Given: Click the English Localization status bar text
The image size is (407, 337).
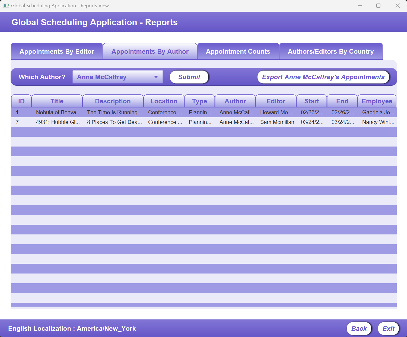Looking at the screenshot, I should (x=72, y=328).
